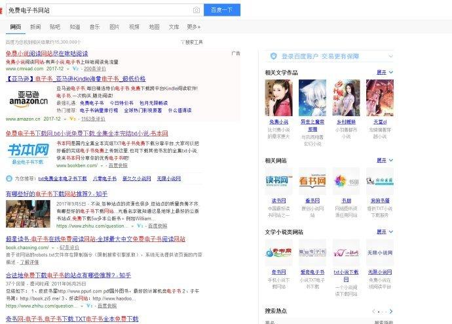
Task: Click the amazon.cn logo thumbnail
Action: (28, 99)
